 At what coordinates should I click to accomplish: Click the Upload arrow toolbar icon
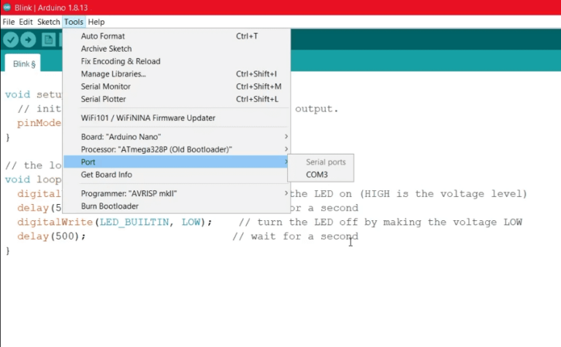[28, 39]
